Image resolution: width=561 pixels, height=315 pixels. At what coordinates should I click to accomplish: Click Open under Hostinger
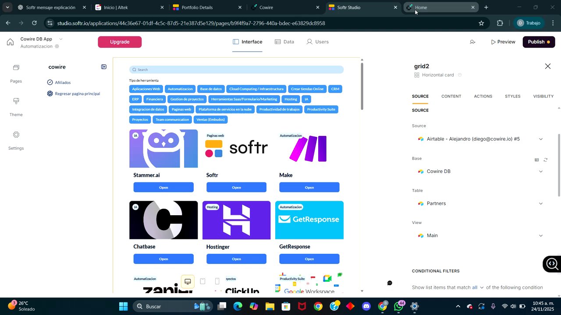point(236,259)
